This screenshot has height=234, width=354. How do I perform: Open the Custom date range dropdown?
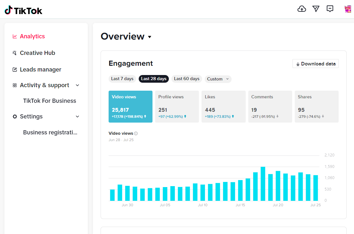click(x=218, y=79)
